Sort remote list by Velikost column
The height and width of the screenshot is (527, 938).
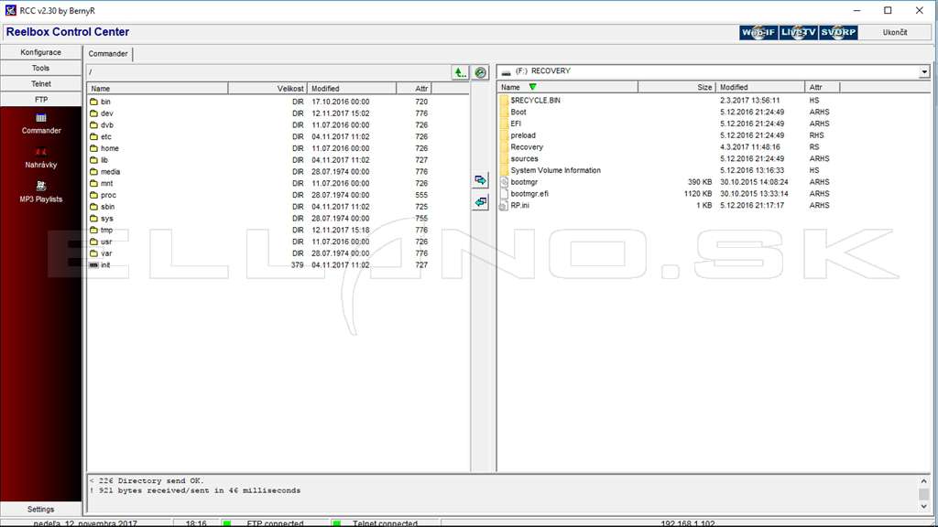pos(267,89)
